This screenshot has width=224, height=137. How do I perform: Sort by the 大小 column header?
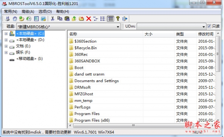[159, 34]
